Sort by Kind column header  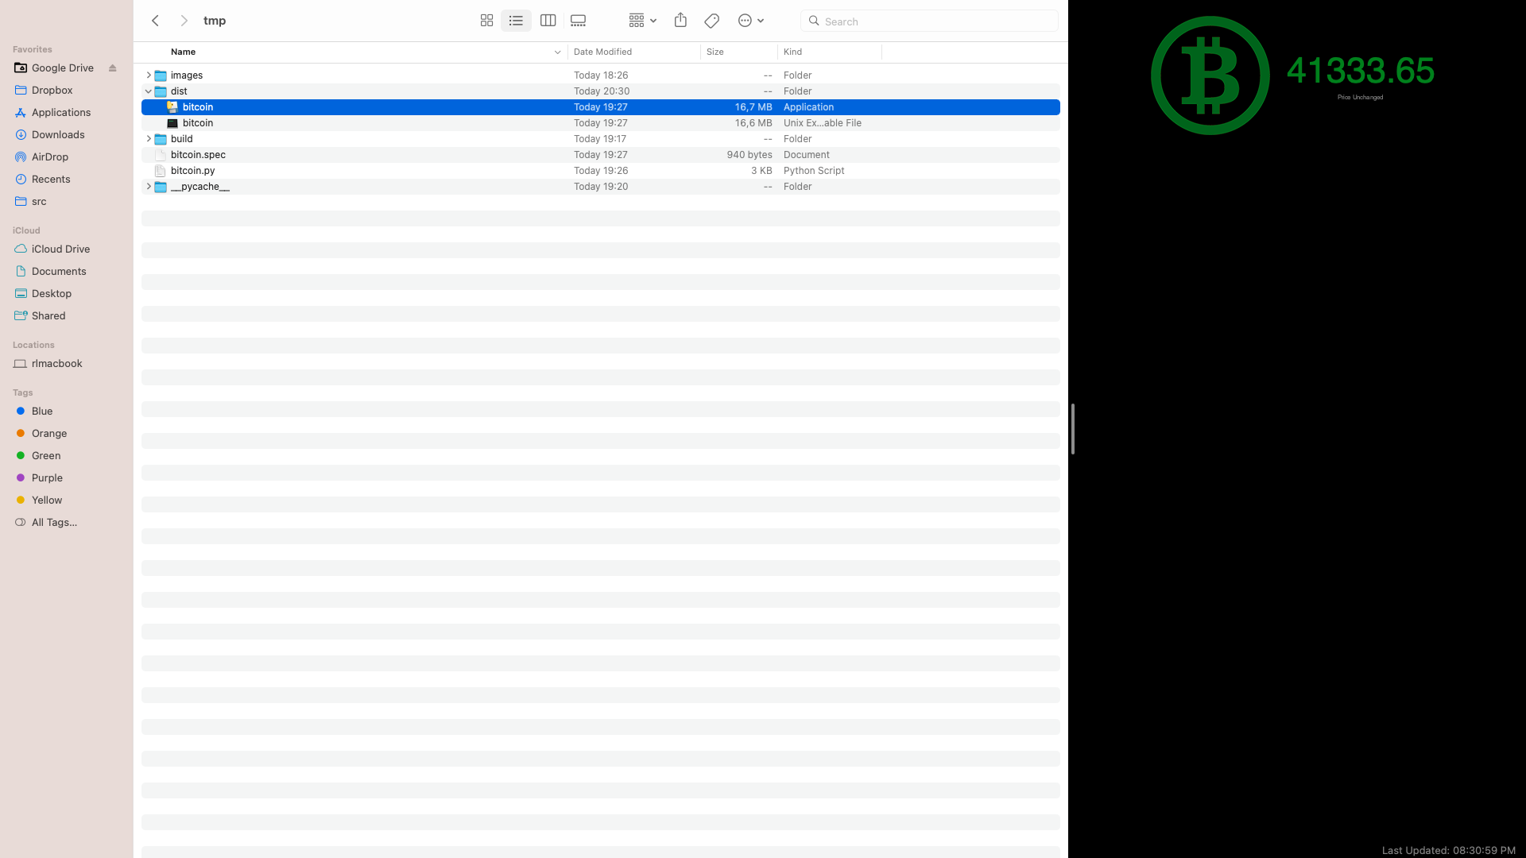click(x=792, y=52)
